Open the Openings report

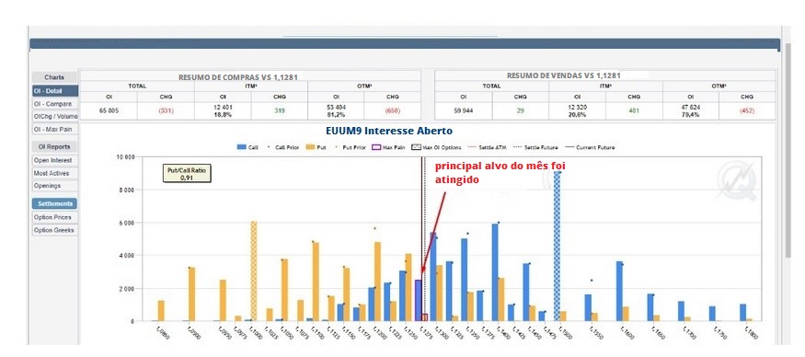[x=54, y=186]
